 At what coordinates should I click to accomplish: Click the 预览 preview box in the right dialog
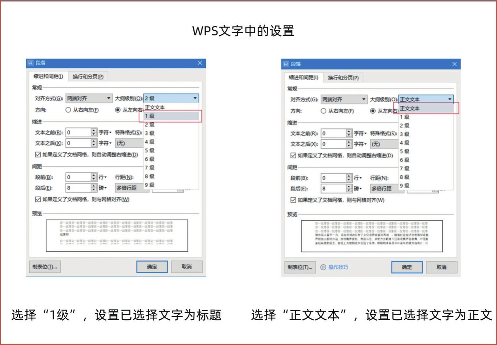point(372,236)
